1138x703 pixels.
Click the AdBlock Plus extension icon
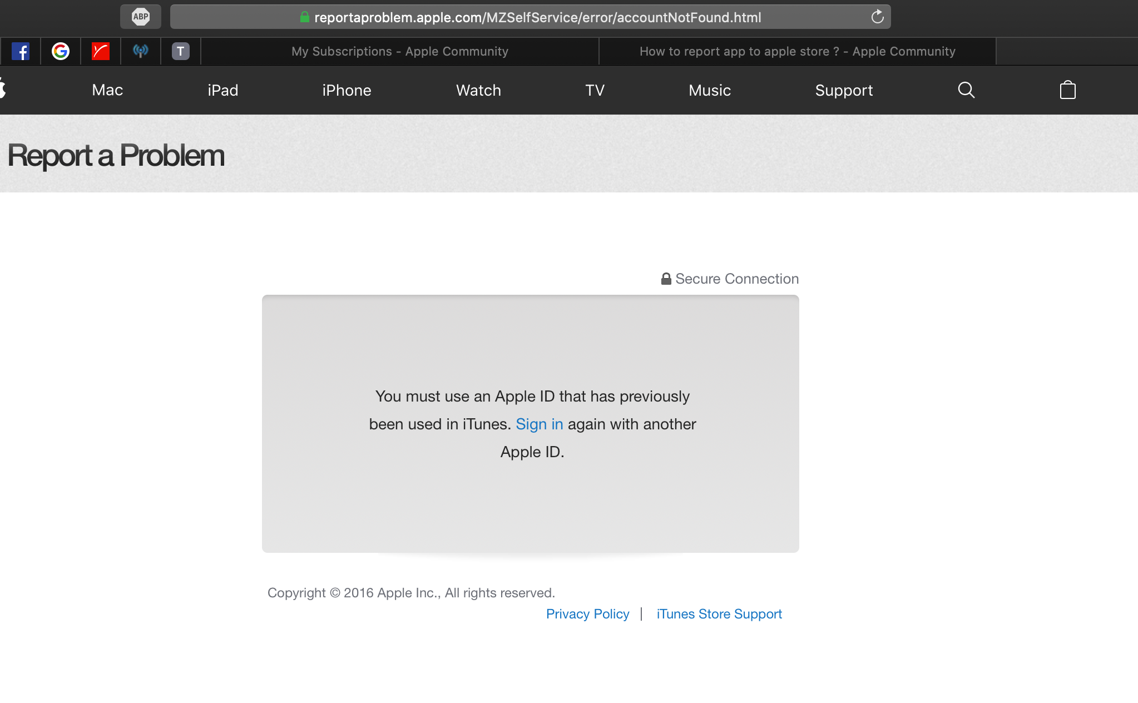141,17
